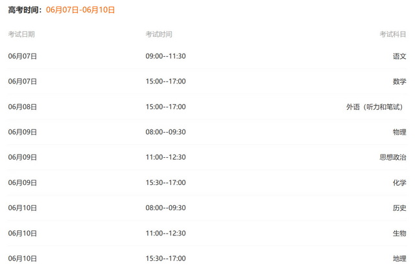Select the 考试日期 column header
The width and height of the screenshot is (415, 271).
coord(21,34)
